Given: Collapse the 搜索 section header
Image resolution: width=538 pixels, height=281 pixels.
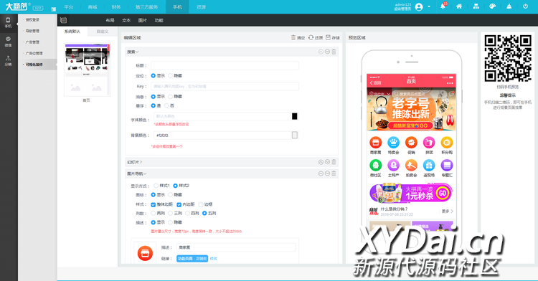Looking at the screenshot, I should tap(133, 52).
